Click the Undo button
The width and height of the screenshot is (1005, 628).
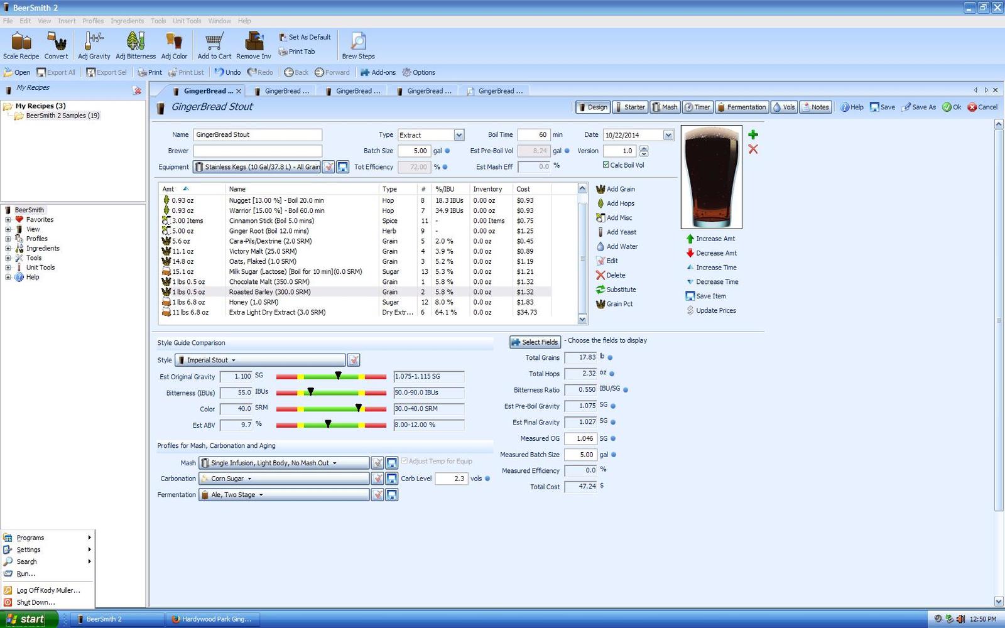(x=228, y=72)
